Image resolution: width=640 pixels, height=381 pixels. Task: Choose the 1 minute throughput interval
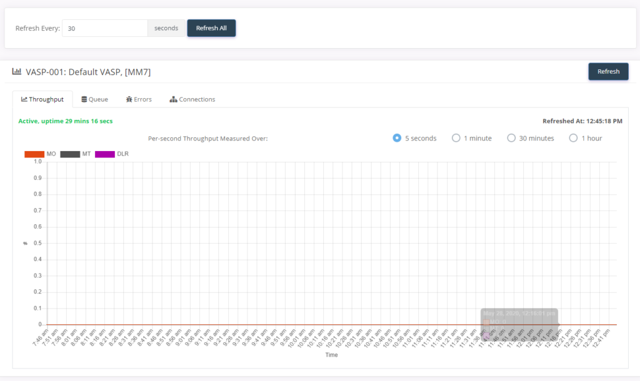point(456,138)
